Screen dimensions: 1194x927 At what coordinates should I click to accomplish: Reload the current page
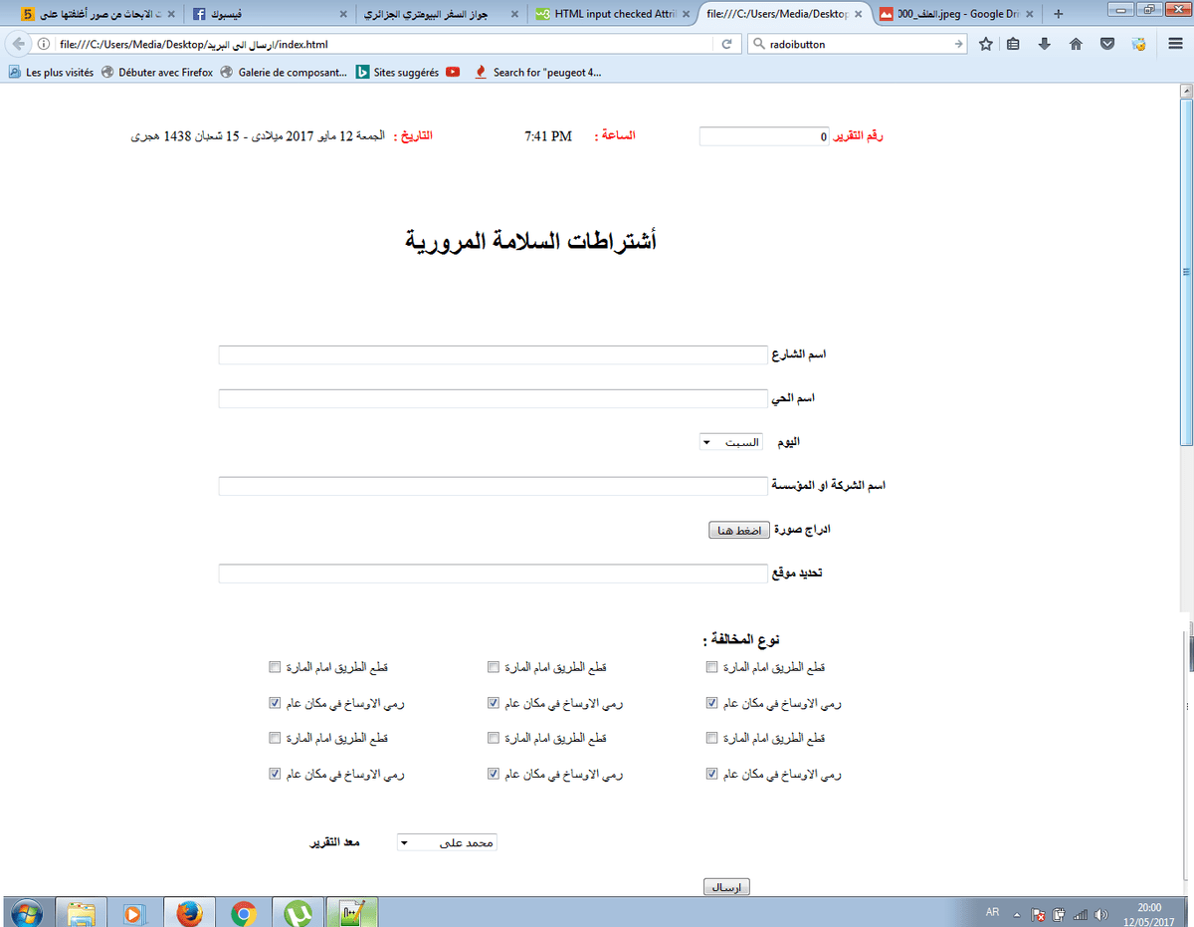tap(726, 45)
